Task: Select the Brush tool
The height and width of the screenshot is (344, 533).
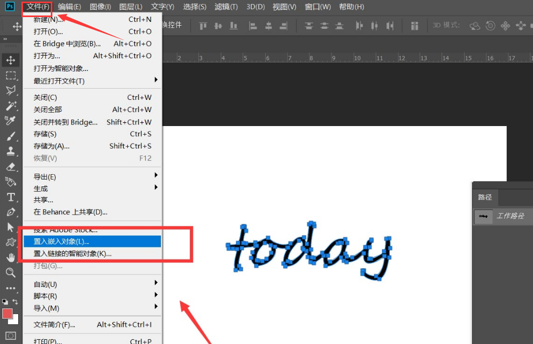Action: pos(11,136)
